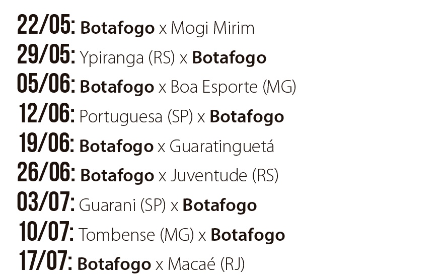This screenshot has width=443, height=277.
Task: Select Portuguesa (SP) team text
Action: click(x=136, y=117)
